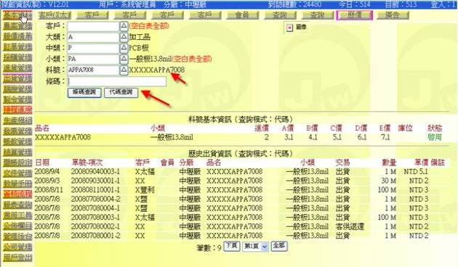Open 基本資料 in the left sidebar

17,15
